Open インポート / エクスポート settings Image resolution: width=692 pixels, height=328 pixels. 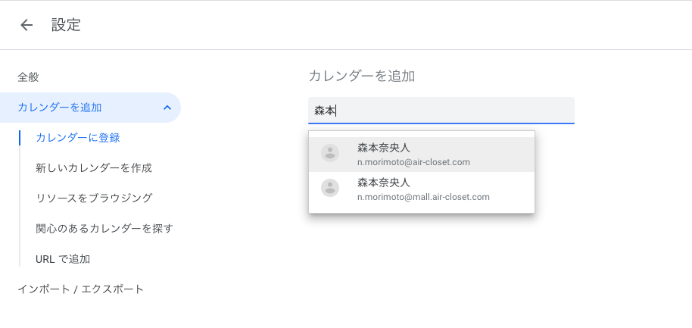[x=81, y=289]
